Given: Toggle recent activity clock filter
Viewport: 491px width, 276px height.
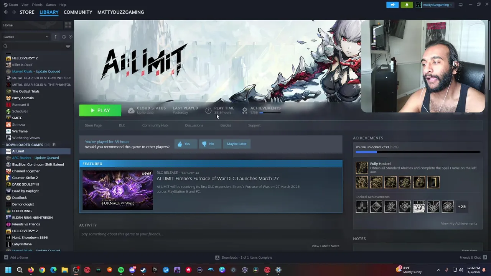Looking at the screenshot, I should [64, 37].
